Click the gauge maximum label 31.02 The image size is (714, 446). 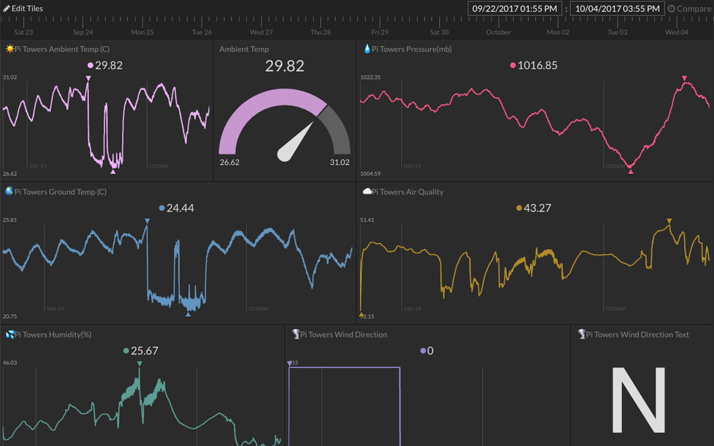340,162
